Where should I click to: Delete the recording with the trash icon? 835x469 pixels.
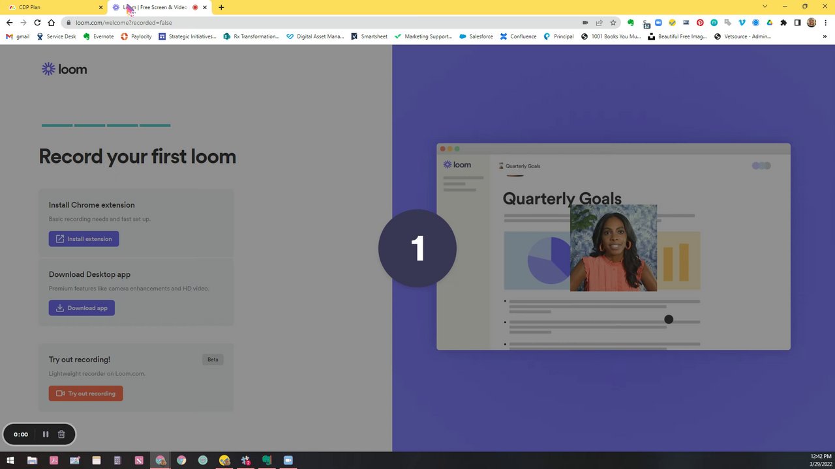pyautogui.click(x=61, y=434)
